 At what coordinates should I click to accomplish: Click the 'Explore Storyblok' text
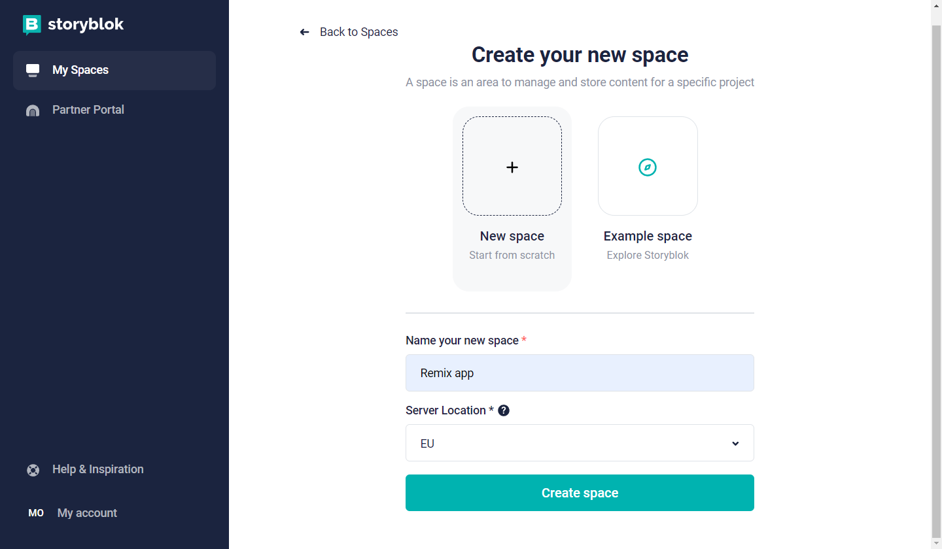click(648, 256)
